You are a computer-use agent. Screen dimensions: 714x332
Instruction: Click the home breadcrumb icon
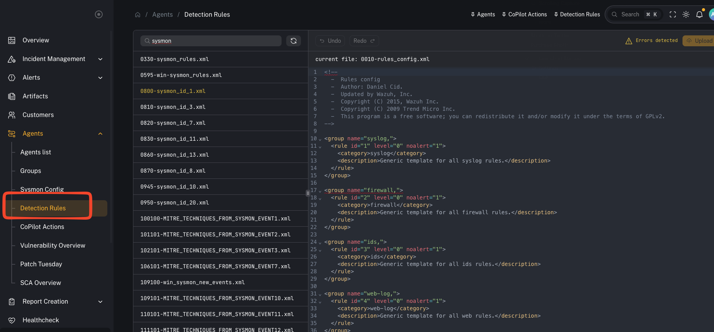138,15
